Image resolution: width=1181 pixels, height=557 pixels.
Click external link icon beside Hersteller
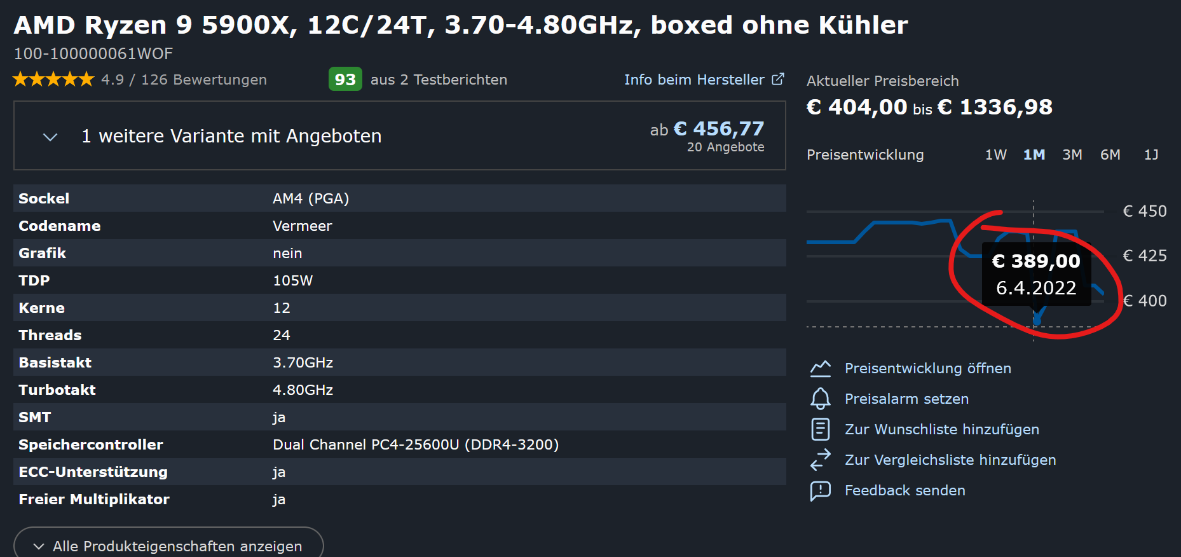click(778, 79)
